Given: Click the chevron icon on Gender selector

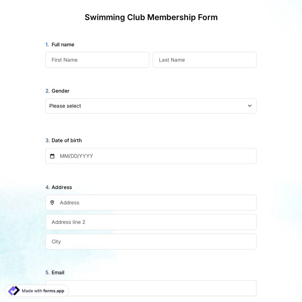Looking at the screenshot, I should click(x=250, y=106).
